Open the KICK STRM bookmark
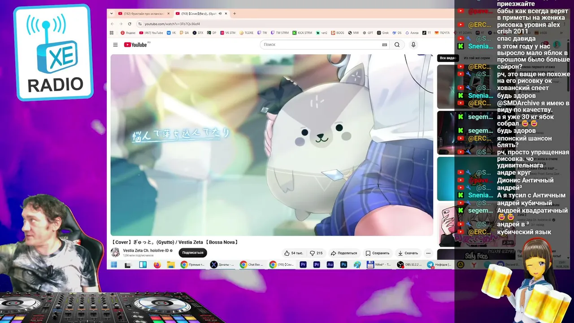The width and height of the screenshot is (574, 323). pos(302,33)
